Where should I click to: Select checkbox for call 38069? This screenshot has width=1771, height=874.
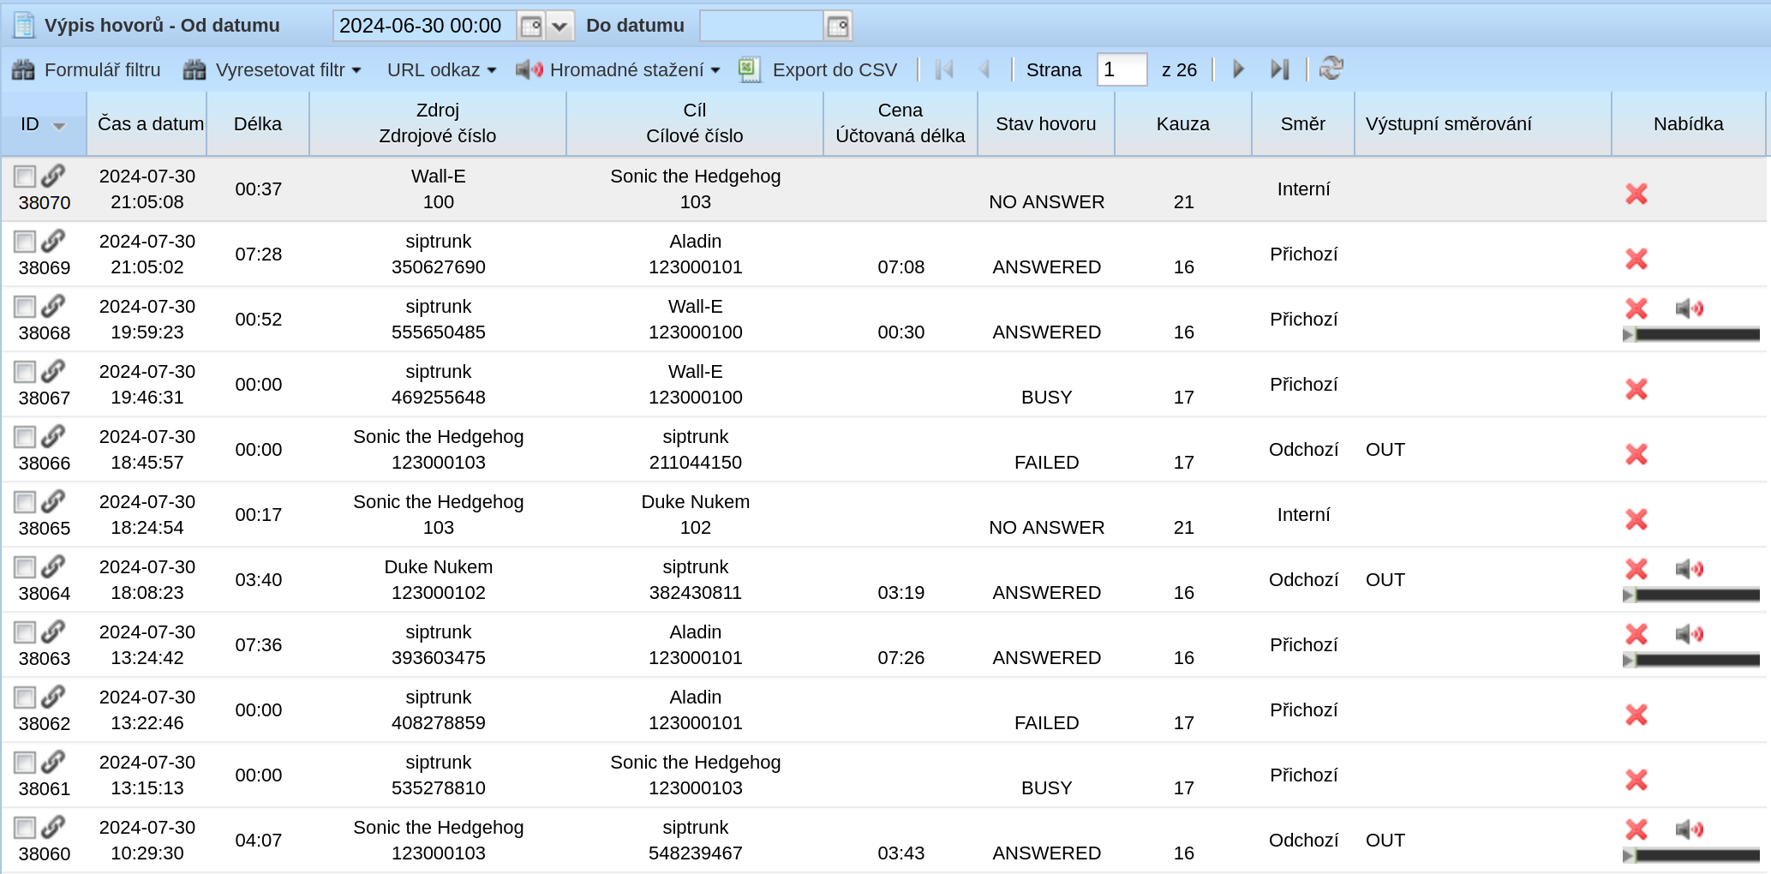(25, 242)
